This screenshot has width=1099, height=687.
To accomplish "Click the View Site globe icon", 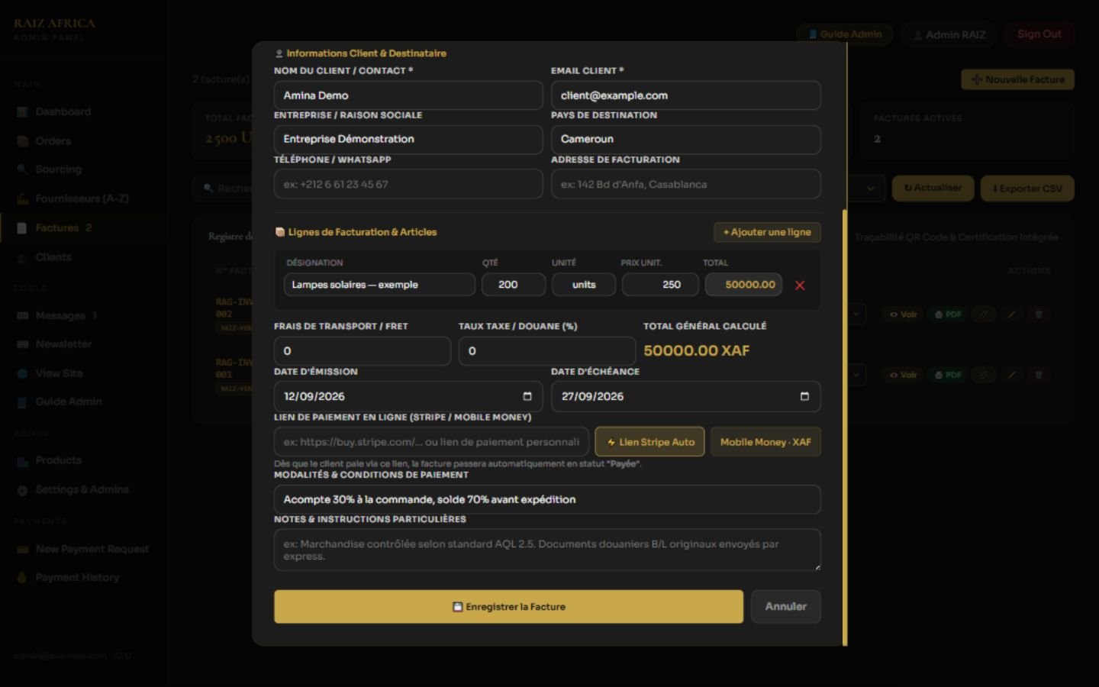I will (x=22, y=373).
